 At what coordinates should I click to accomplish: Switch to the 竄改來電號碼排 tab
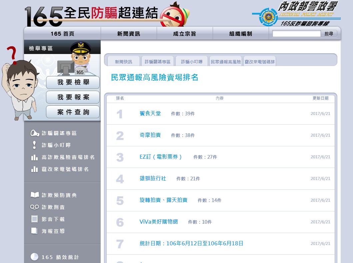click(x=260, y=61)
